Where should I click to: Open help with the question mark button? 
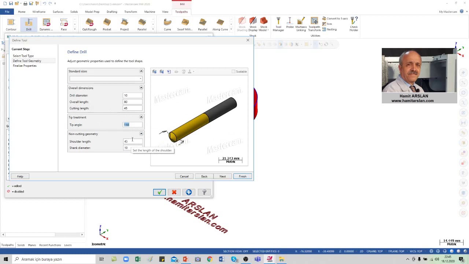click(x=204, y=192)
